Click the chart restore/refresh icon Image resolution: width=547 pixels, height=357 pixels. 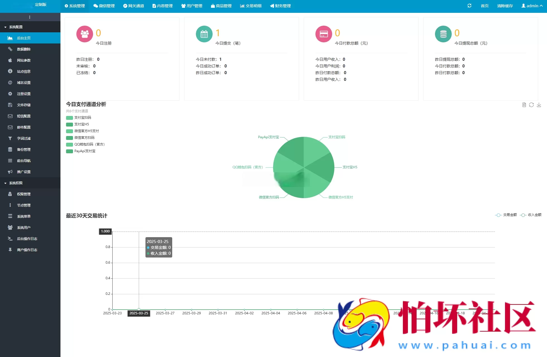coord(531,105)
